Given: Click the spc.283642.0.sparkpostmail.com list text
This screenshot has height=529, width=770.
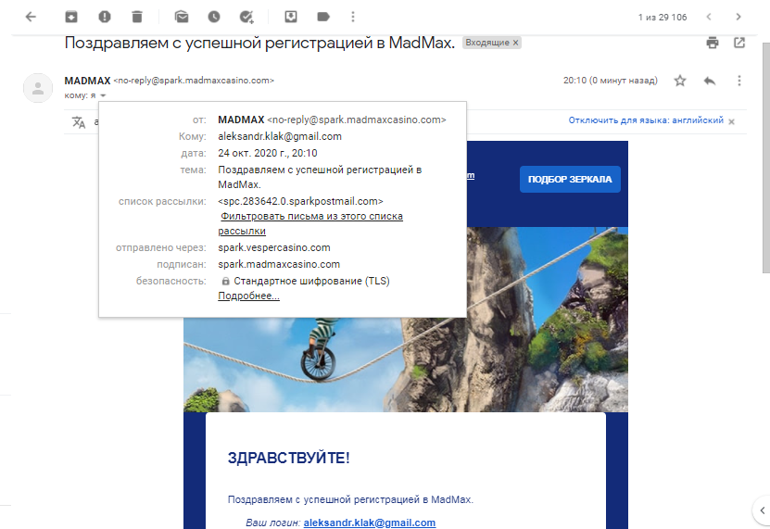Looking at the screenshot, I should (x=300, y=201).
